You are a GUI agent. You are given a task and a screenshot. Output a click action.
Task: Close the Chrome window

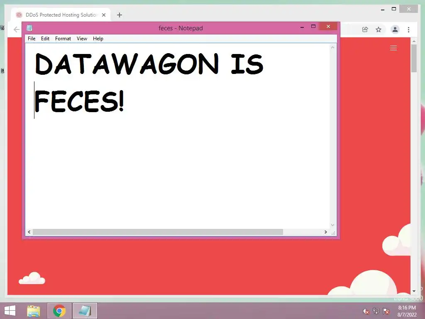[409, 9]
